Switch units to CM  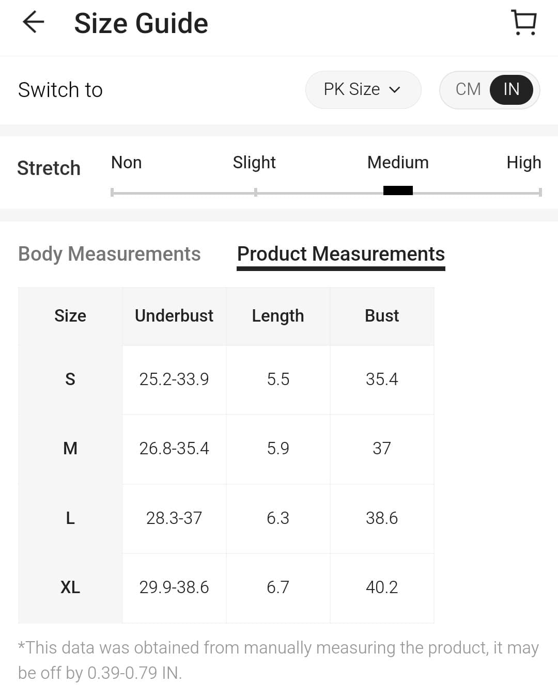468,89
